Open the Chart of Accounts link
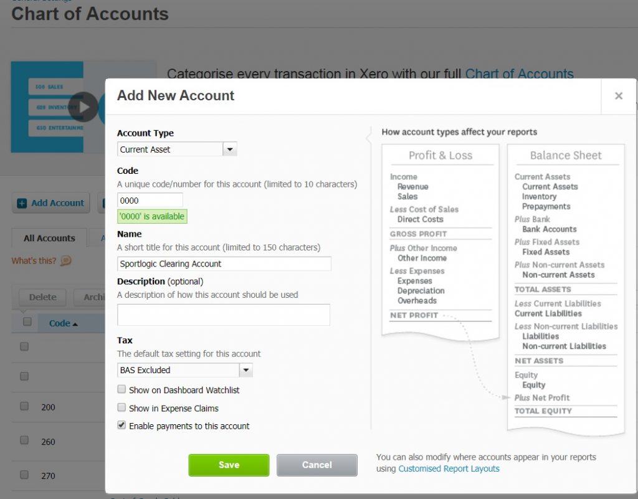Image resolution: width=638 pixels, height=499 pixels. click(x=519, y=74)
